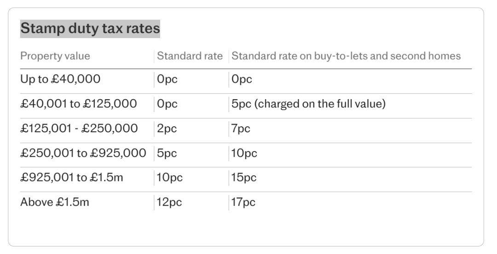Viewport: 497px width, 254px height.
Task: Select the £925,001 to £1.5m cell
Action: click(72, 177)
